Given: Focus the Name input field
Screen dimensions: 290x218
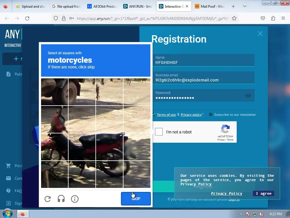Looking at the screenshot, I should (x=203, y=60).
